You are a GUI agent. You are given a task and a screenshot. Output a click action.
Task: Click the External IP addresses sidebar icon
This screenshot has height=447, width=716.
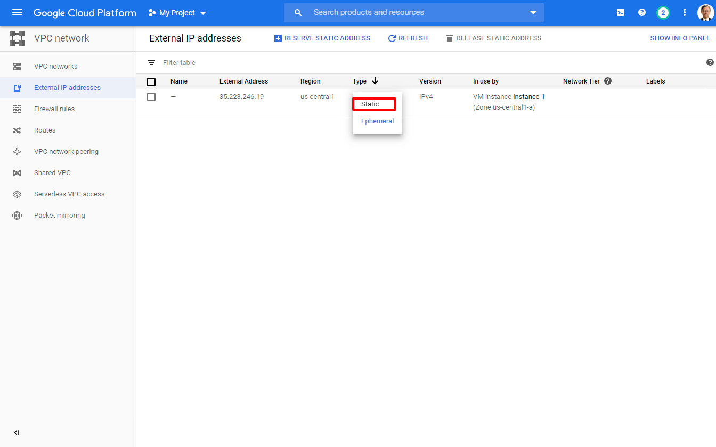(17, 88)
